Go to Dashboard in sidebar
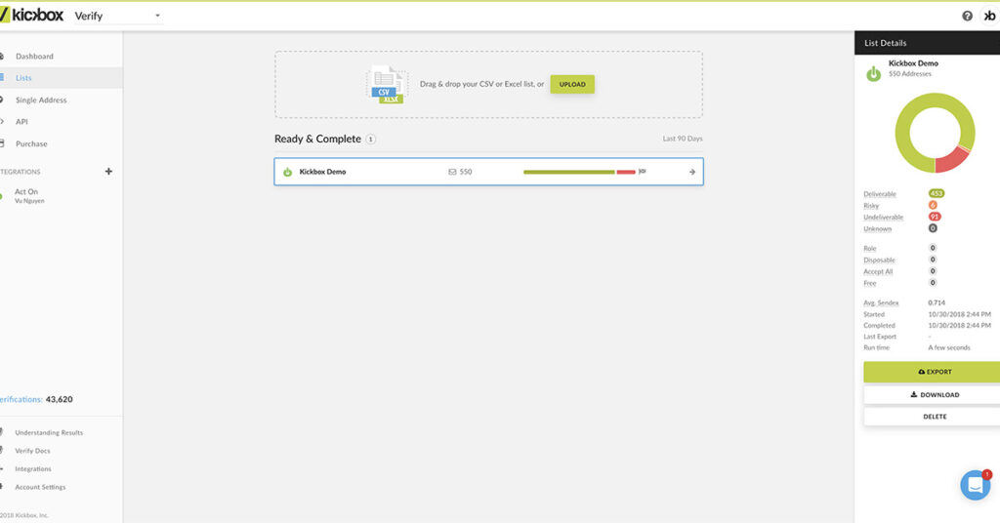Image resolution: width=1000 pixels, height=523 pixels. coord(34,57)
